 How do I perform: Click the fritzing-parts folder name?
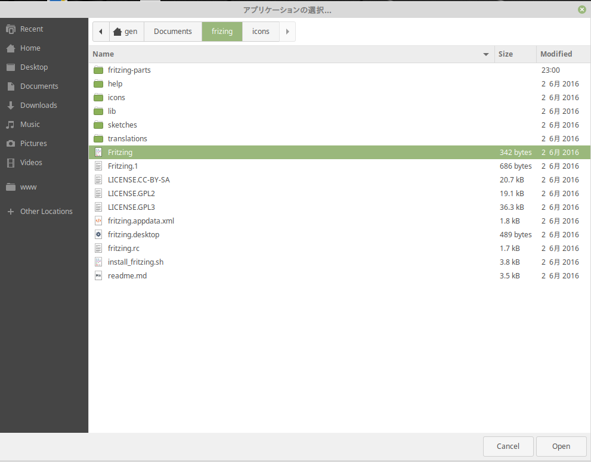click(129, 70)
